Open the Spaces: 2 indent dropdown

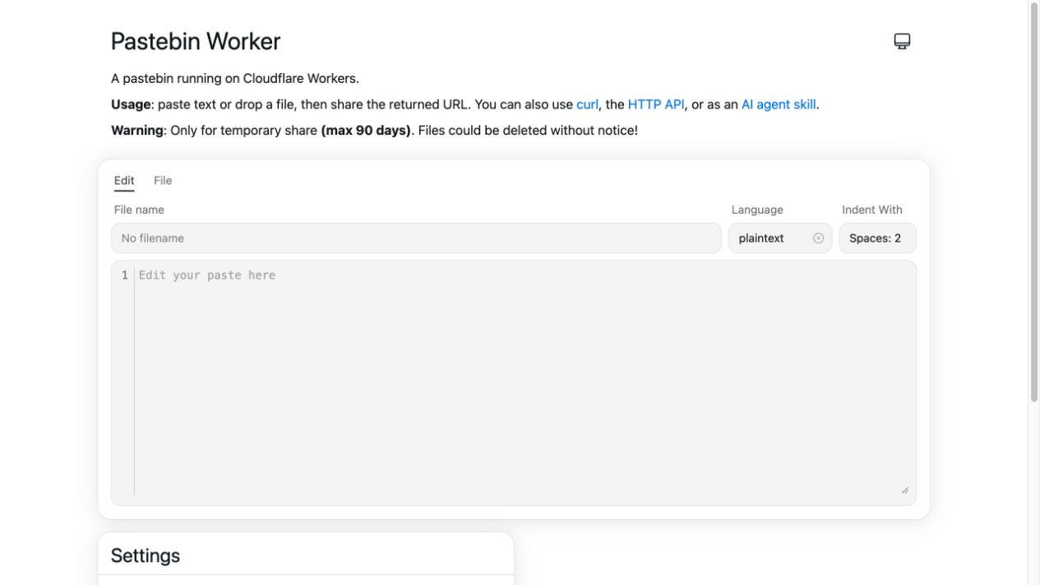point(877,238)
